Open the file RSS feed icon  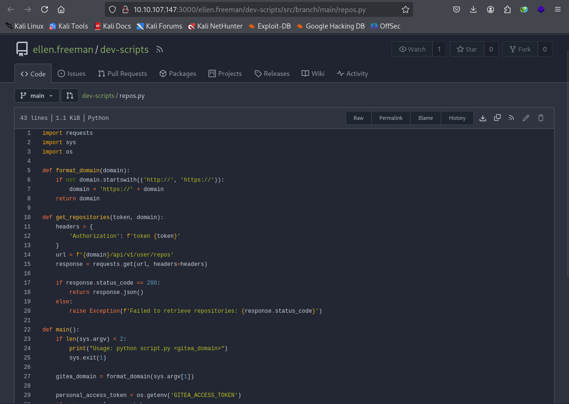coord(511,118)
